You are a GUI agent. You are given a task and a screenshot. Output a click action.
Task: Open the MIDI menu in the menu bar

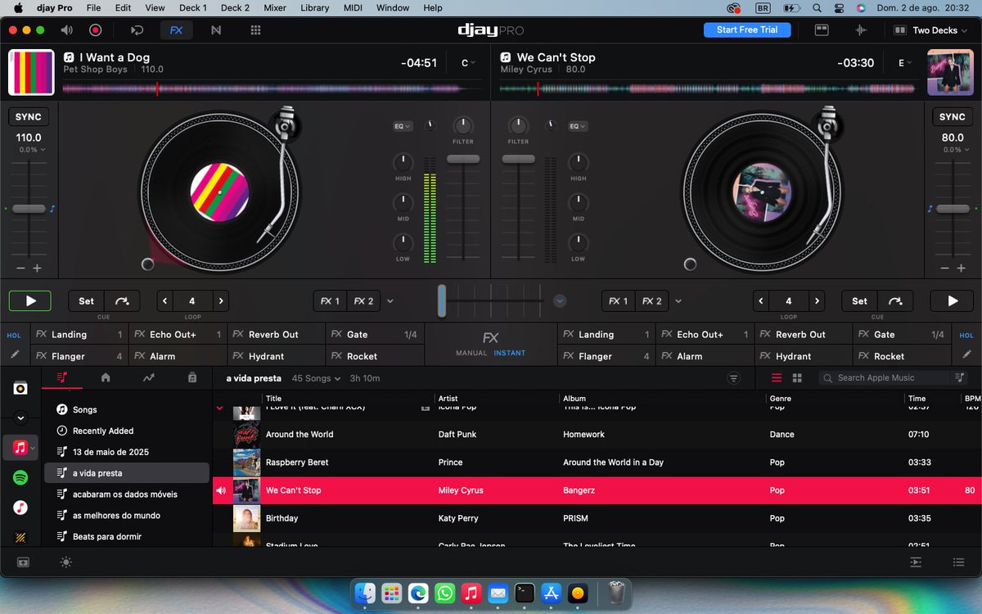click(353, 8)
